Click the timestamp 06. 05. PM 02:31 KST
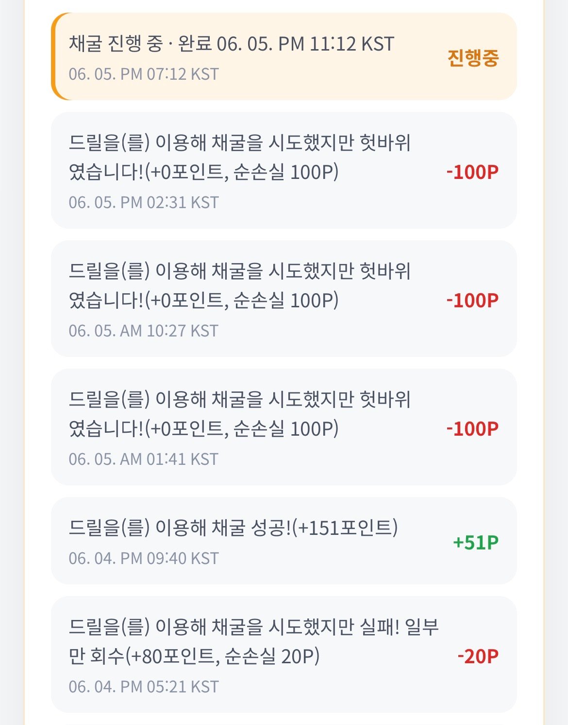The width and height of the screenshot is (568, 725). (x=144, y=203)
